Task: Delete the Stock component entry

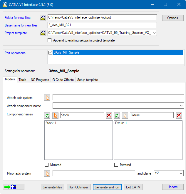Action: (109, 115)
